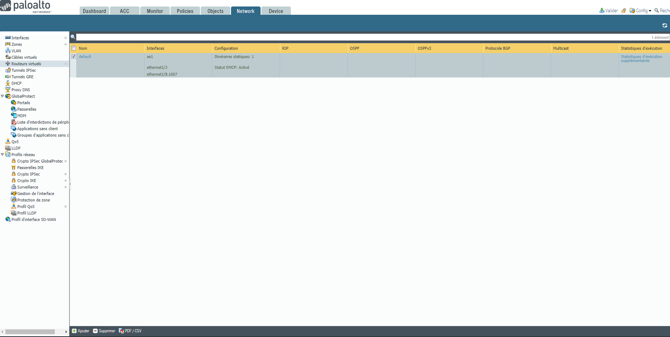Click the DHCP icon
This screenshot has height=337, width=670.
click(x=8, y=83)
